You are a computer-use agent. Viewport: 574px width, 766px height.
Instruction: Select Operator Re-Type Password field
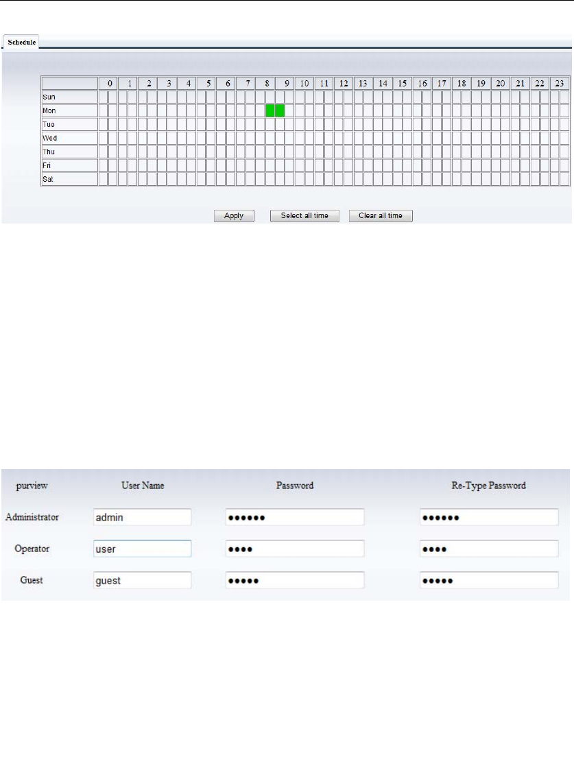coord(489,549)
